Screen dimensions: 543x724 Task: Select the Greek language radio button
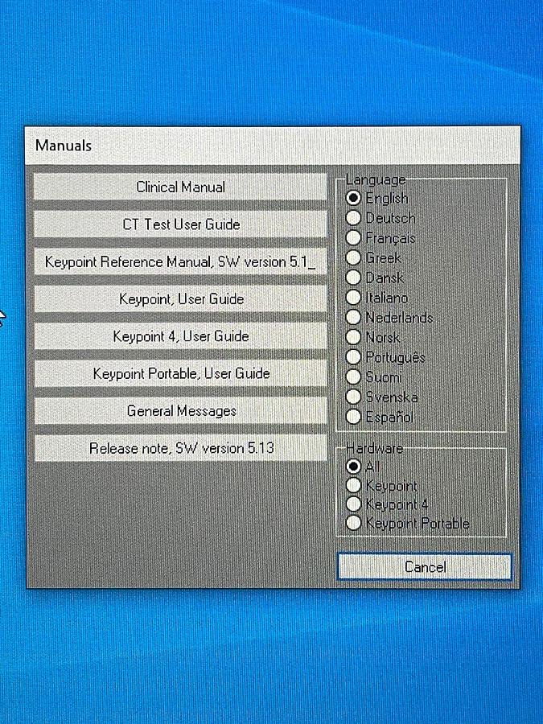[353, 258]
